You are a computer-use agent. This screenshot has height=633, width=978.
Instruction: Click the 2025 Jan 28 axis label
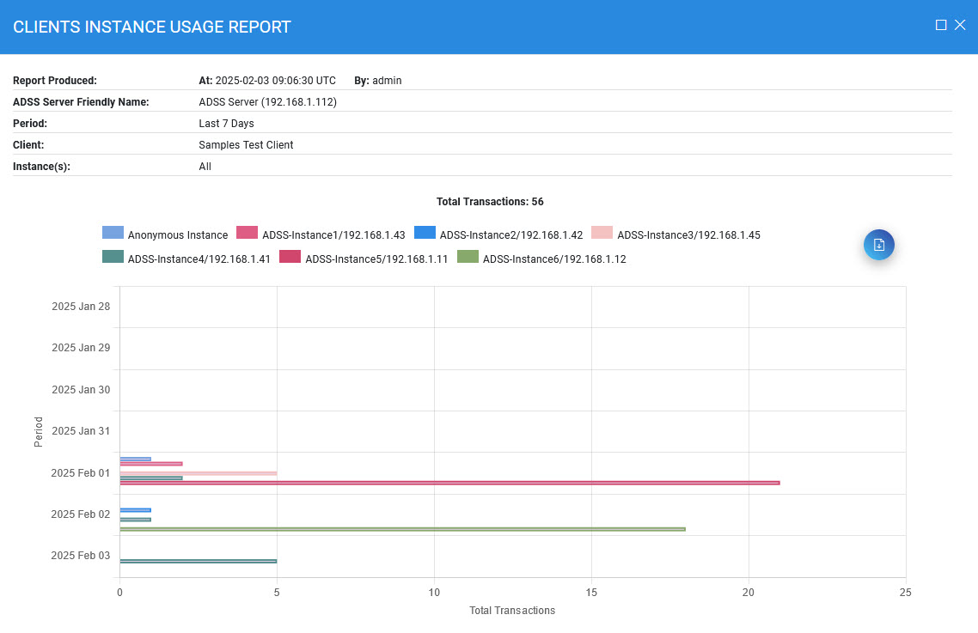pos(81,307)
